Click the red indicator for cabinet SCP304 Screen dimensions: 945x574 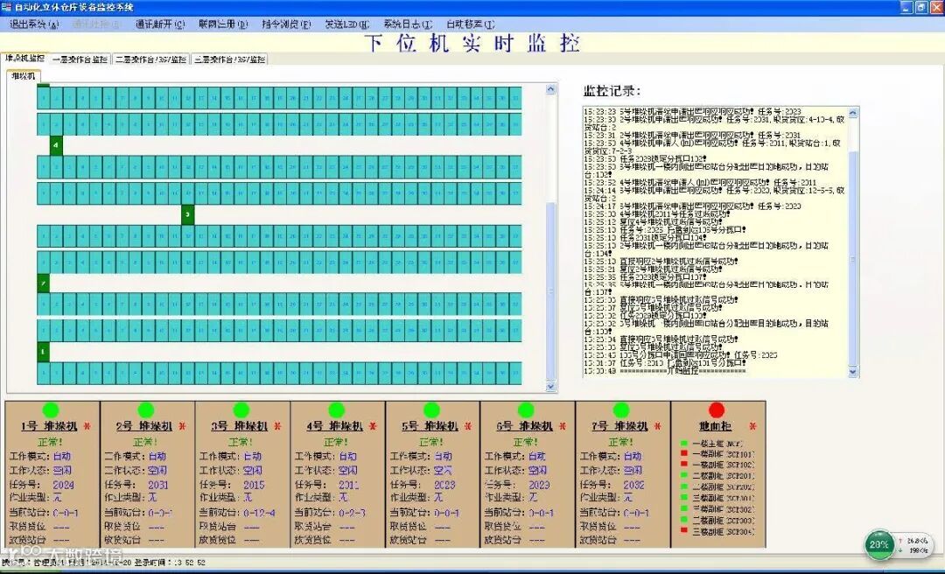(684, 530)
